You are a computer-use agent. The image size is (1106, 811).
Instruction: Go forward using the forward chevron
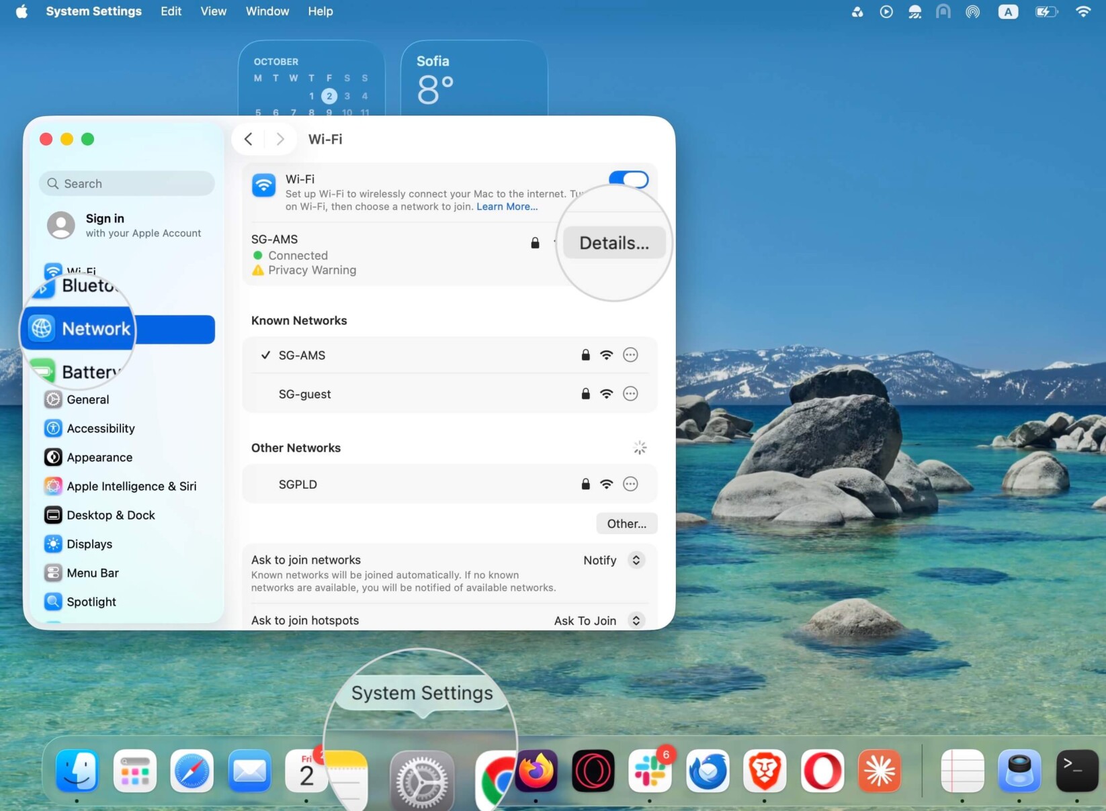click(280, 139)
